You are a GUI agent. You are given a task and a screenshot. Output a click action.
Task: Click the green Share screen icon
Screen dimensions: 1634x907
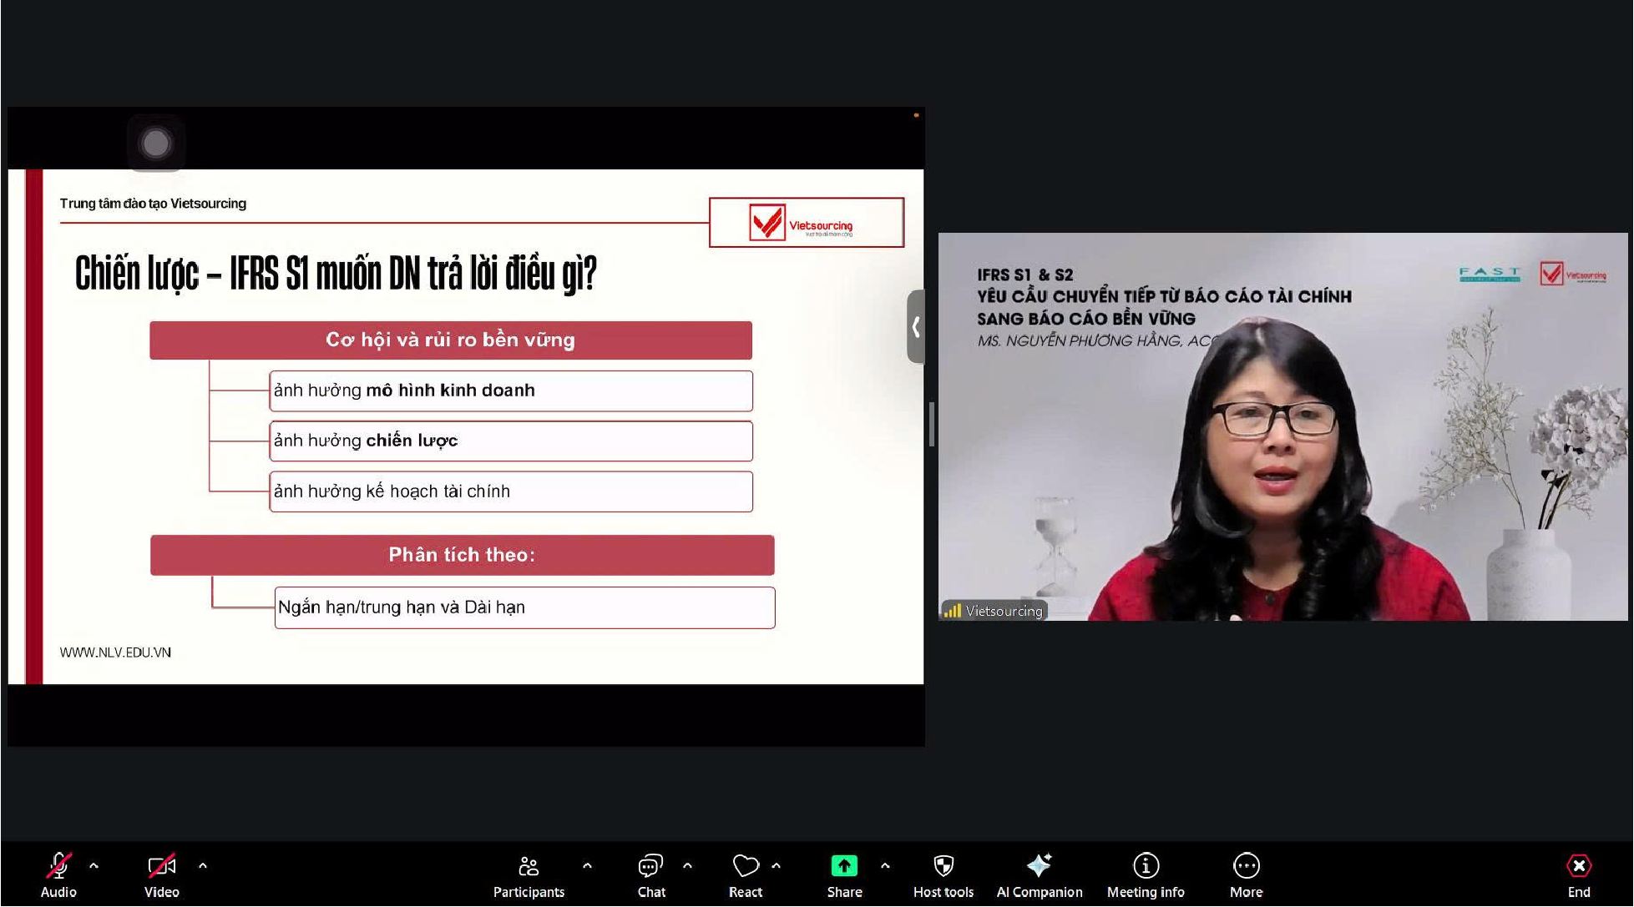pos(843,866)
